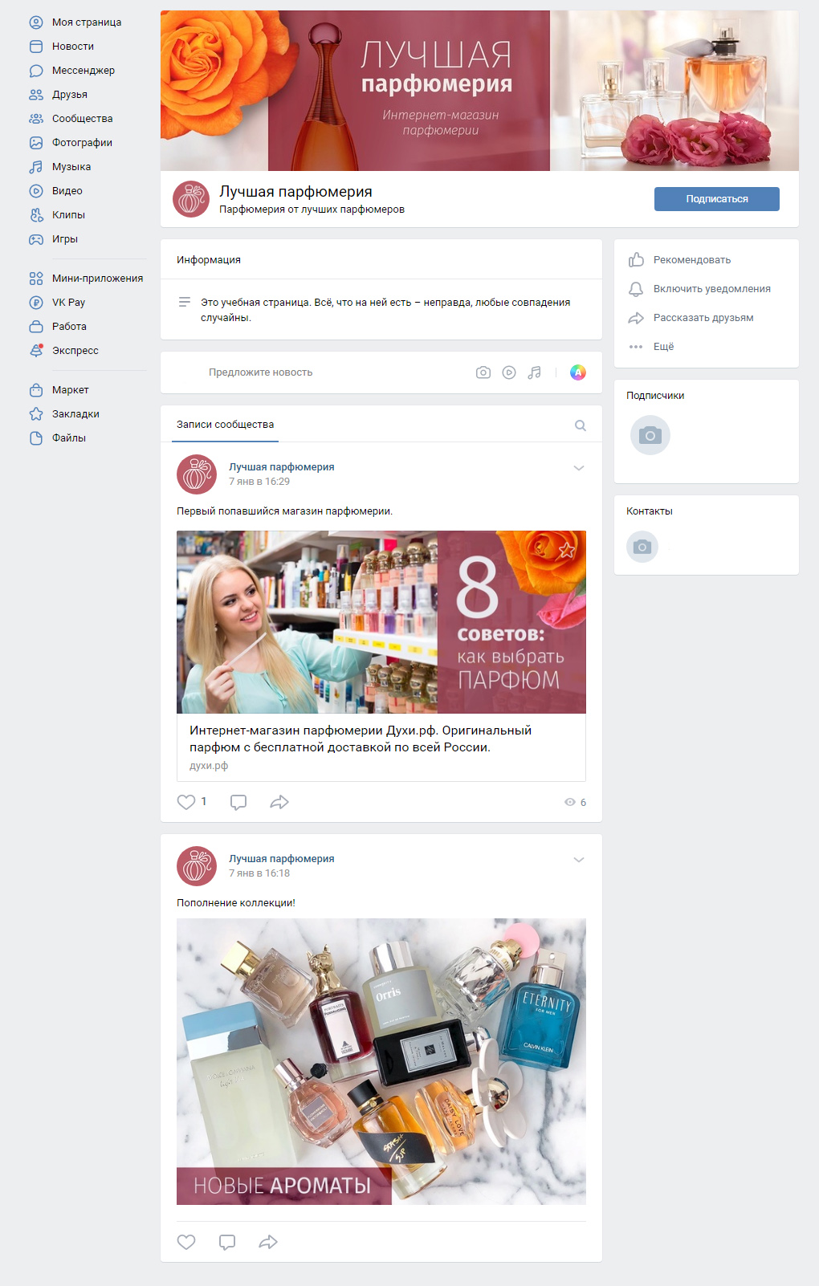Comment on the Первый попавшийся магазин post
Screen dimensions: 819x1286
point(238,802)
